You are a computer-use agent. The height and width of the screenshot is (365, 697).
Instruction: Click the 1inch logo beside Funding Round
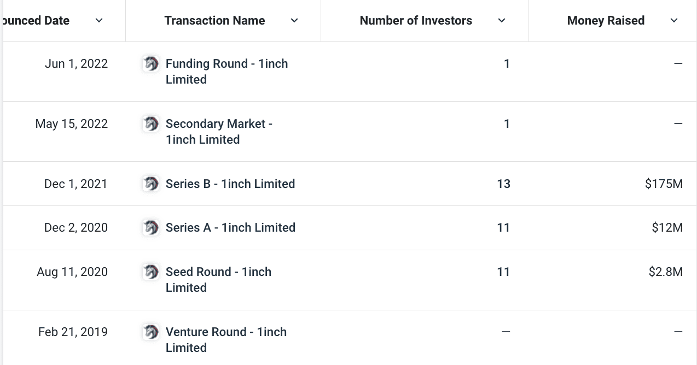[x=151, y=64]
